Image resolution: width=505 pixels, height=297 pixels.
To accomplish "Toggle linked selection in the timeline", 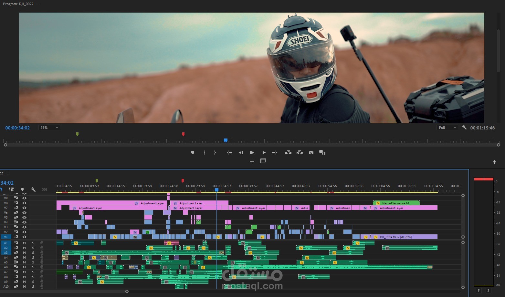I will click(11, 189).
